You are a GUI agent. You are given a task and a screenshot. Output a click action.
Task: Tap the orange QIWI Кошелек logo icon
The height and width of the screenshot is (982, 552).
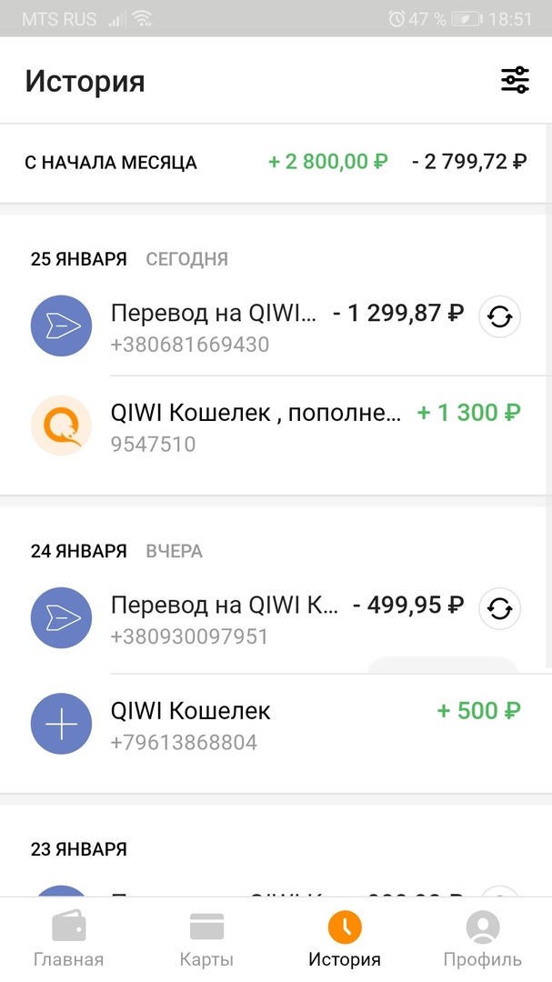click(62, 426)
